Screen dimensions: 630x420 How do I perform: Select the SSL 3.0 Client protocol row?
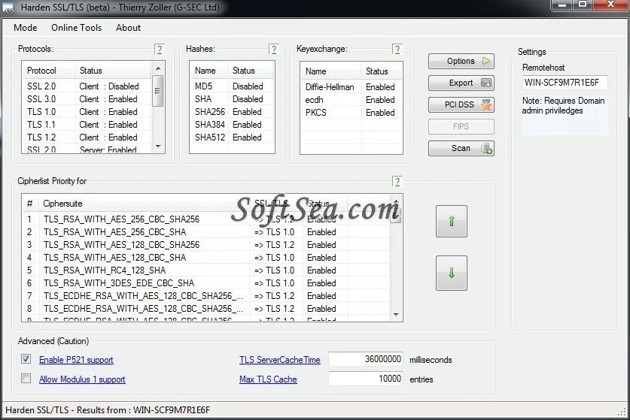tap(87, 99)
